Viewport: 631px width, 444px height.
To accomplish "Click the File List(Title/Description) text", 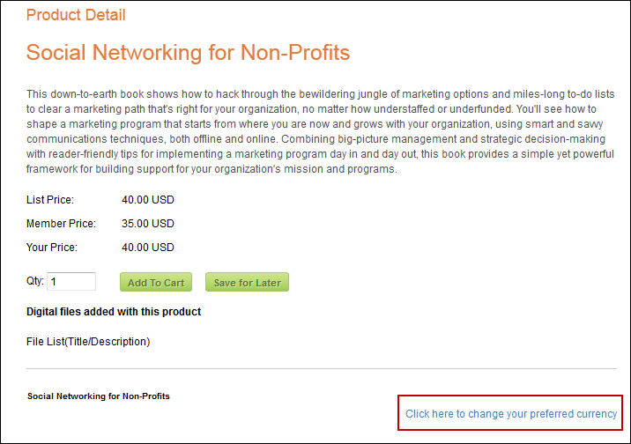I will (x=88, y=342).
